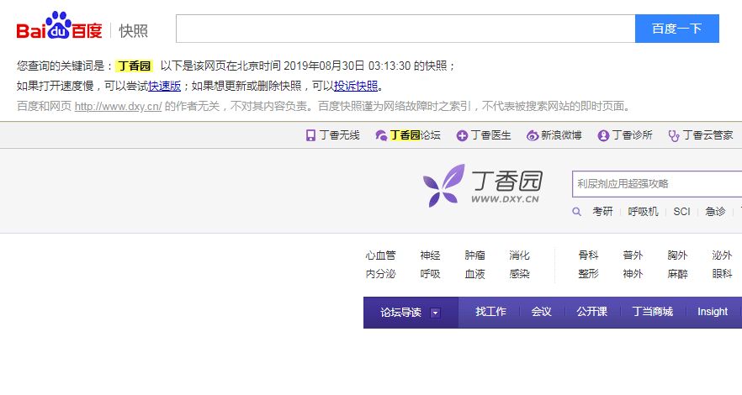Click the 丁香诊所 person icon
The width and height of the screenshot is (742, 395).
coord(603,135)
